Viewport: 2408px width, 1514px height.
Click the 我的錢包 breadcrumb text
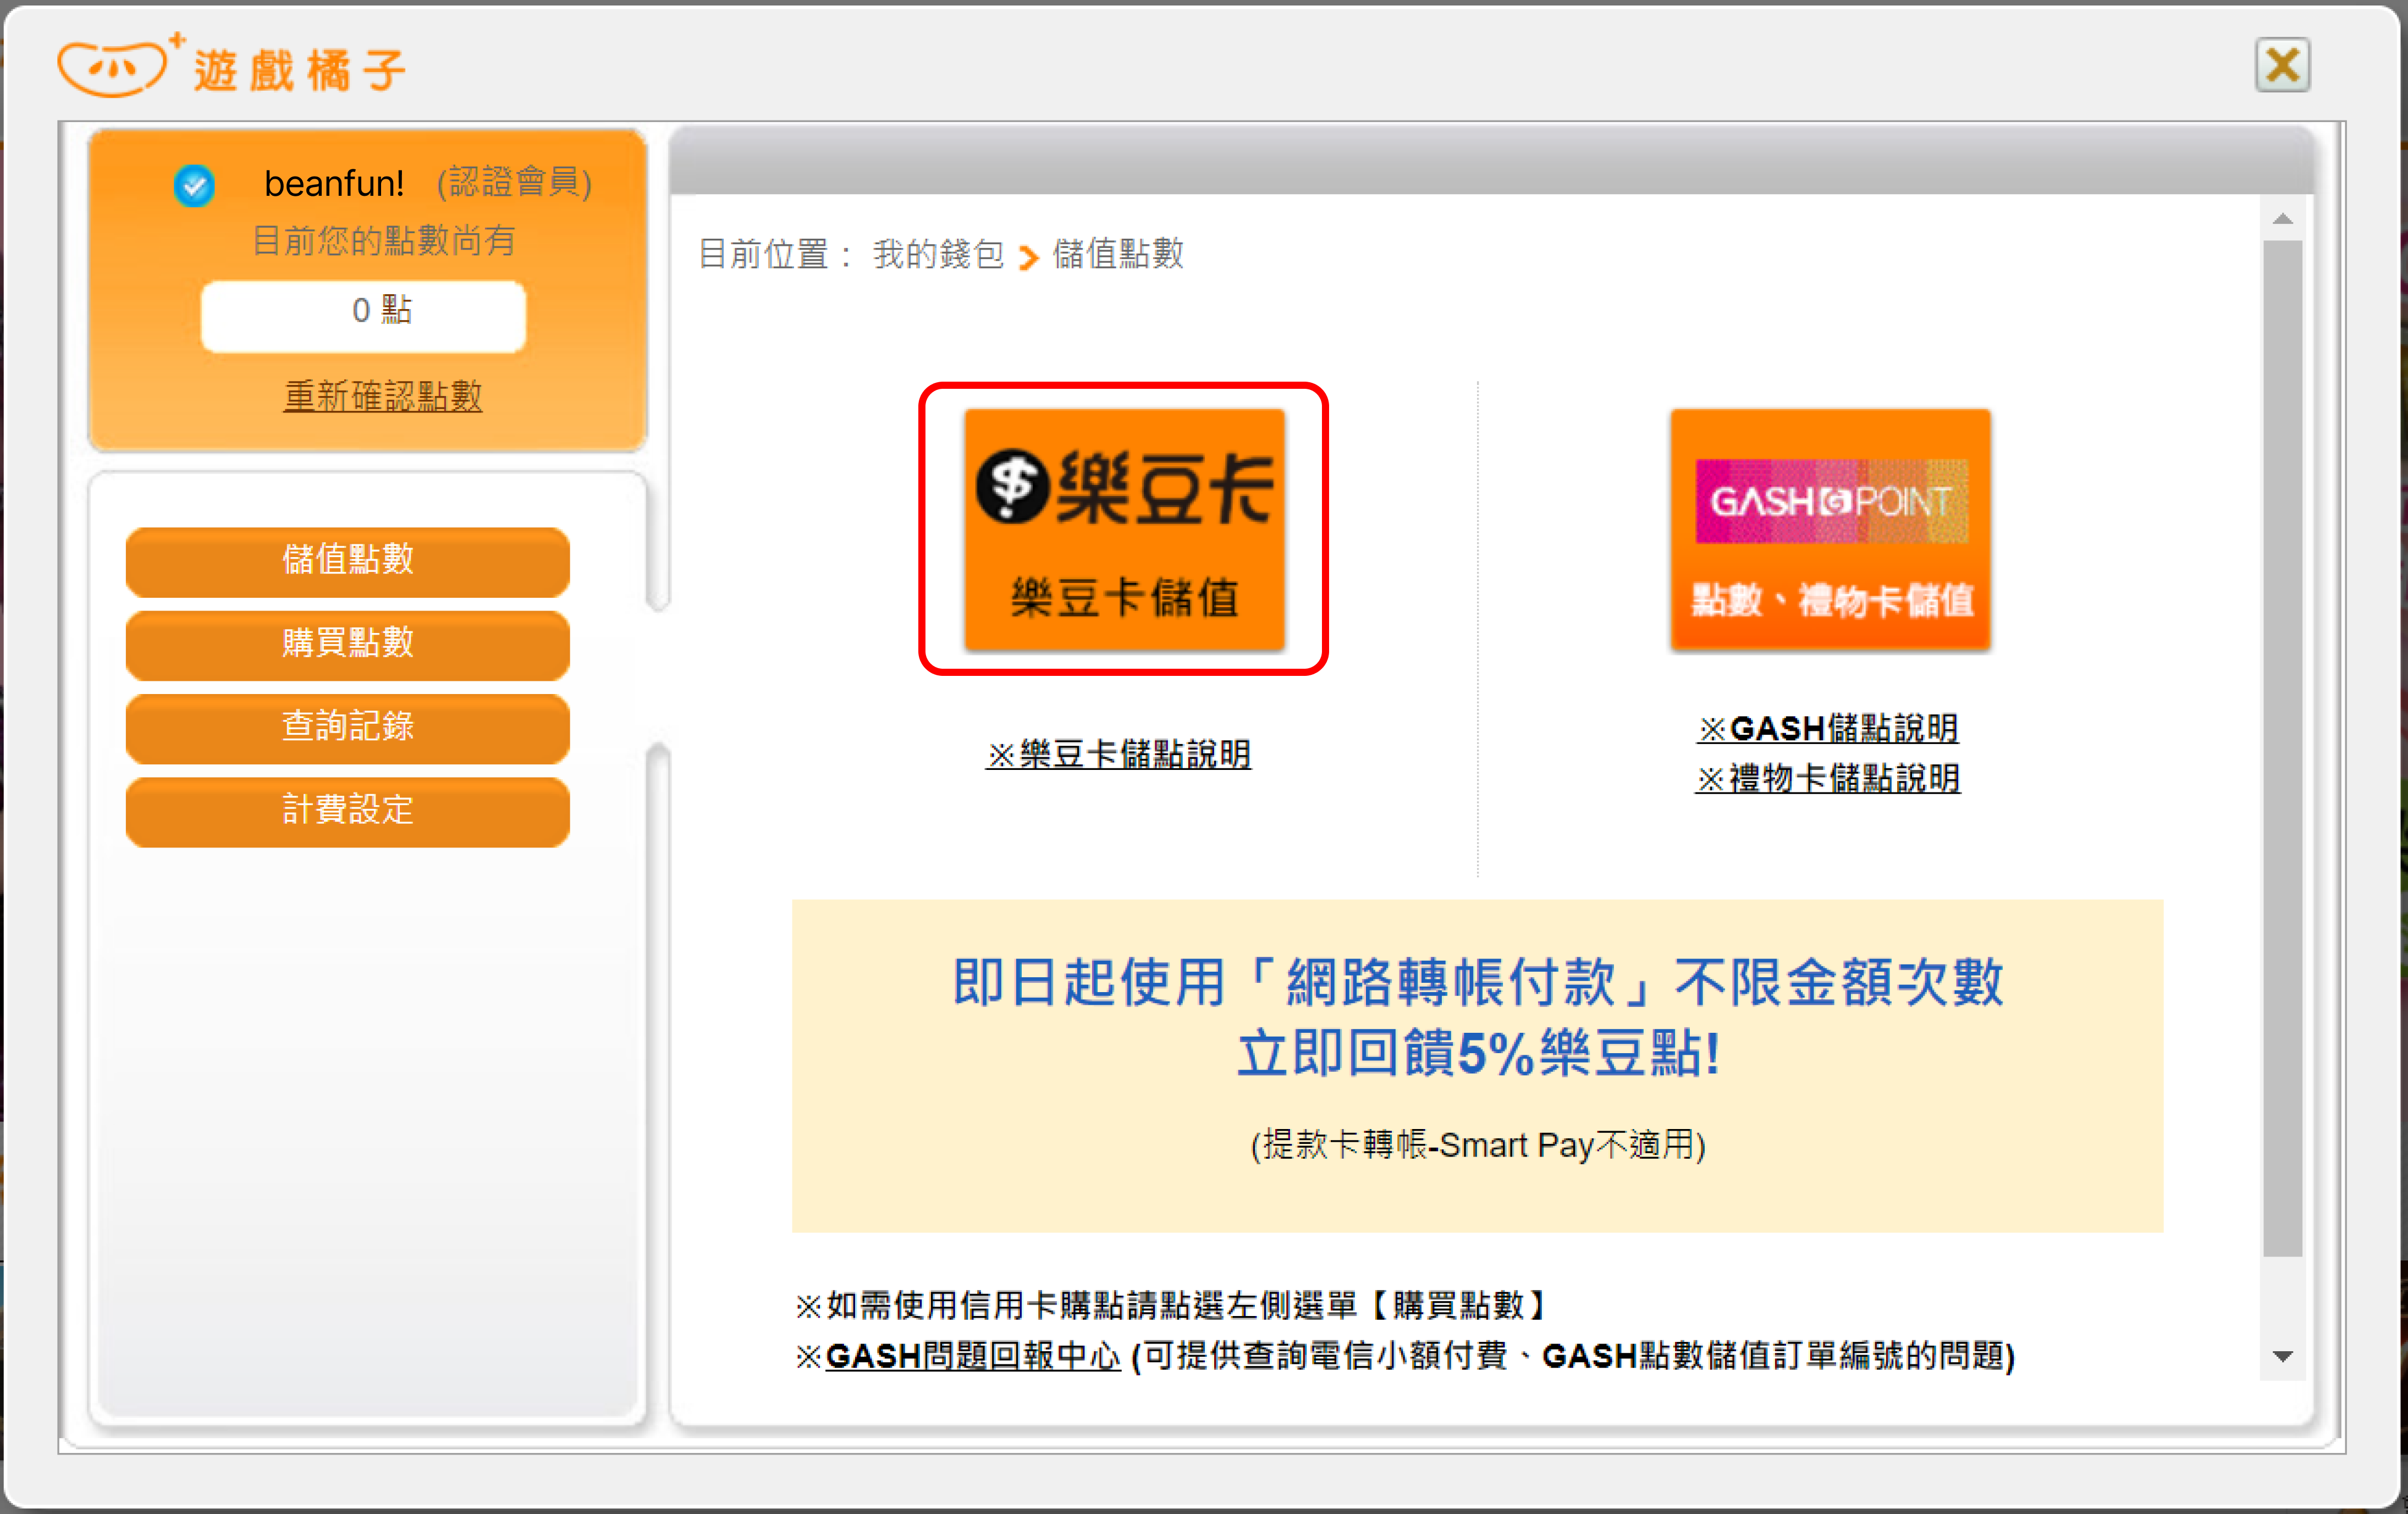point(938,254)
